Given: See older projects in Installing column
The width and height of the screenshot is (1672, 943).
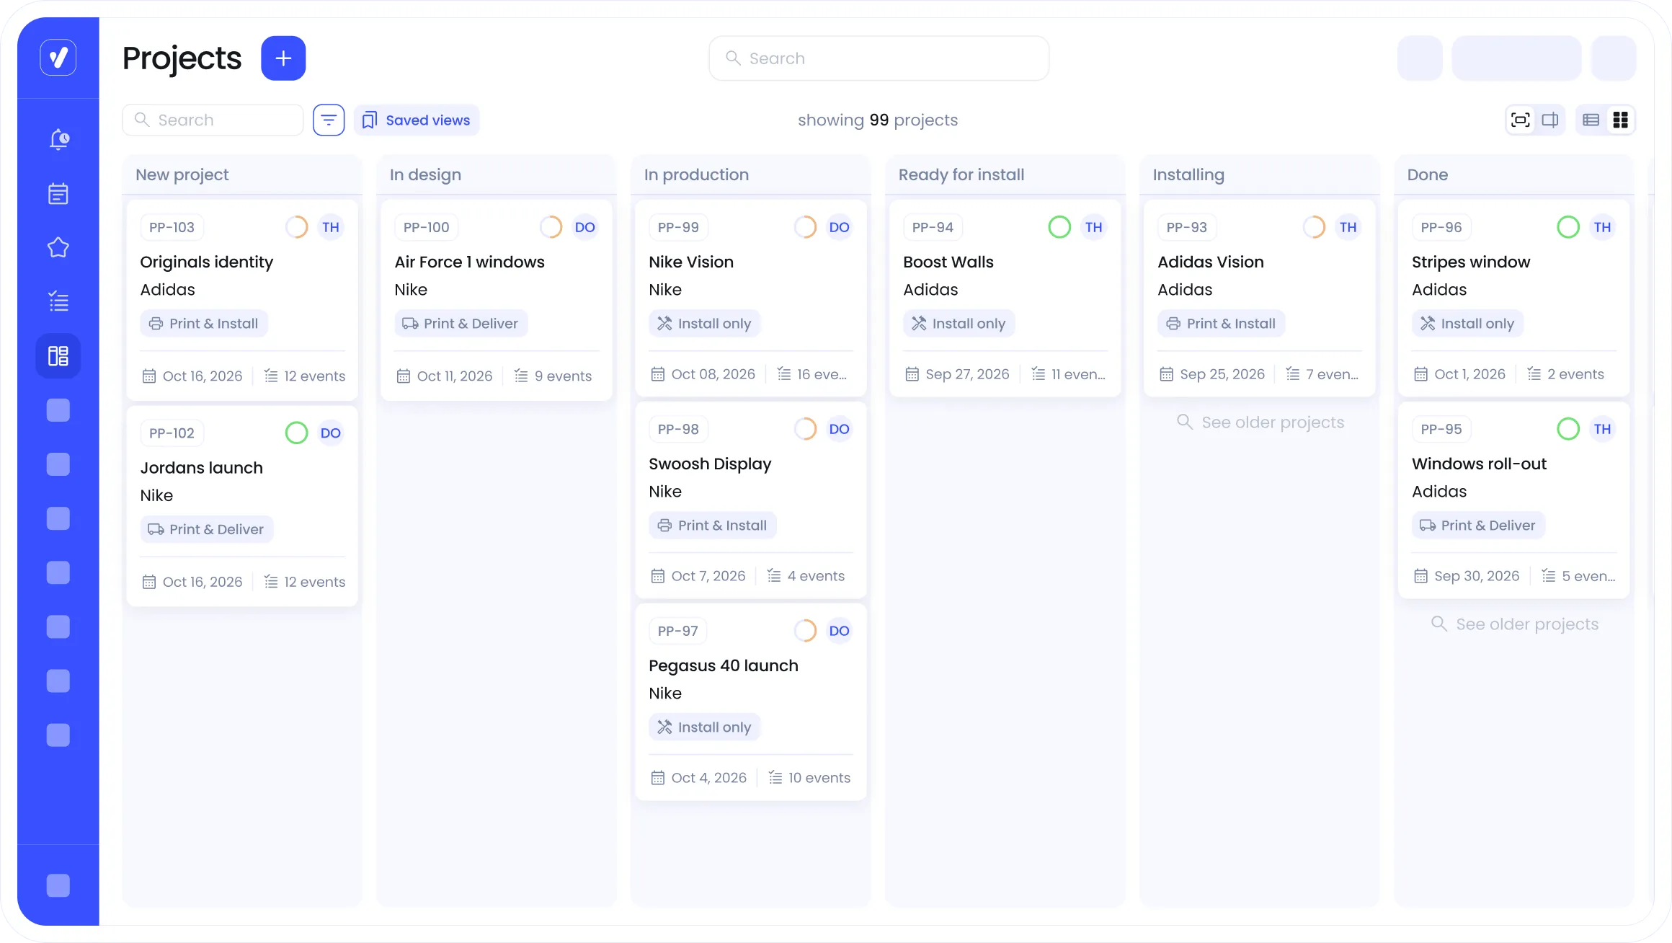Looking at the screenshot, I should click(1260, 422).
